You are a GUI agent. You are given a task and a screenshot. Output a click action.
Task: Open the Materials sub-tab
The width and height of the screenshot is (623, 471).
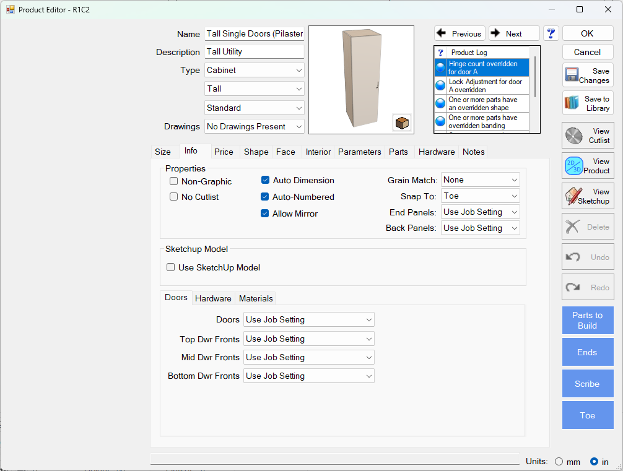[256, 298]
